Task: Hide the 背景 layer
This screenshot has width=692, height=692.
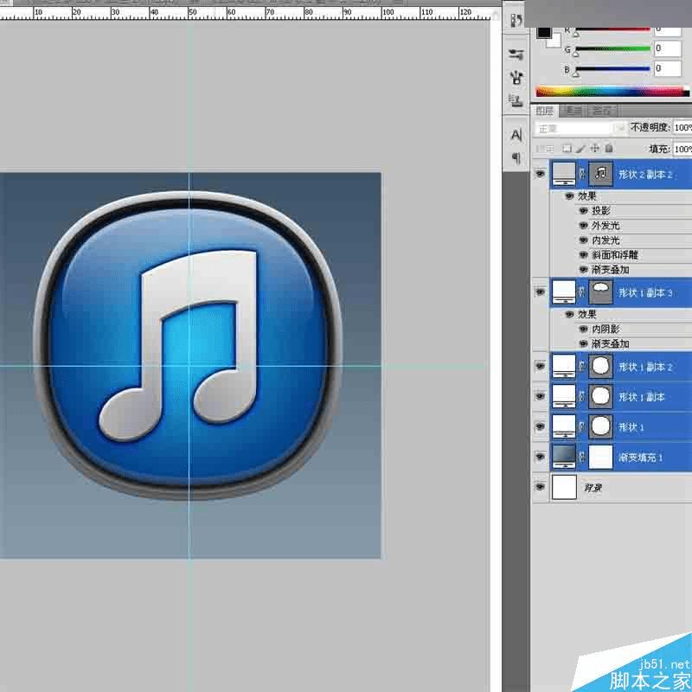Action: click(541, 487)
